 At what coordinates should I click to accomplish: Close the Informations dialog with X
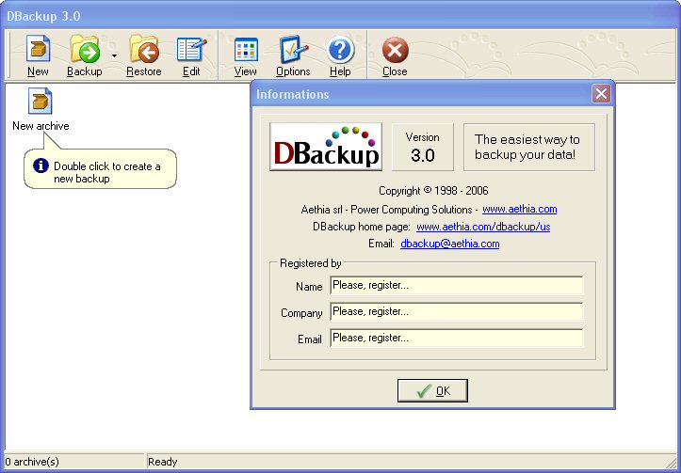point(602,94)
